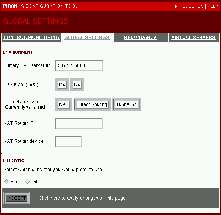Click the rsh label text
The height and width of the screenshot is (215, 221).
(x=14, y=182)
